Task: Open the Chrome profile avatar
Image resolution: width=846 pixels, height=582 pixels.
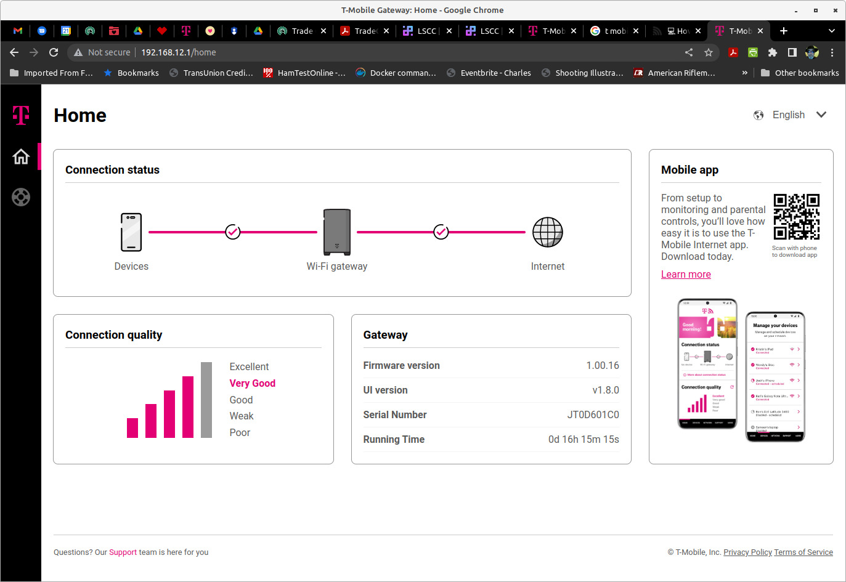Action: (x=812, y=52)
